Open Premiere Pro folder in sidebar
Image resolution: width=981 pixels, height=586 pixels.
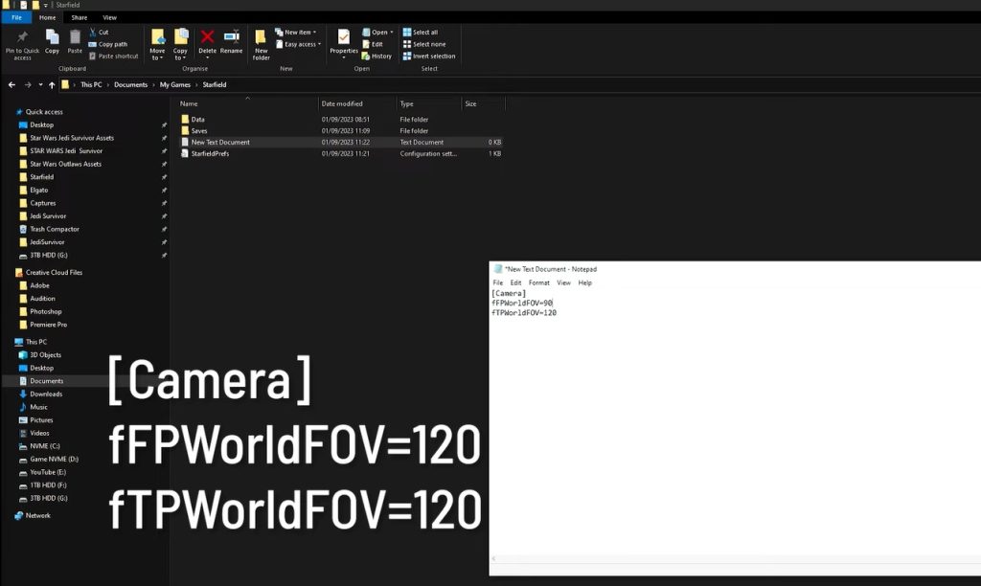46,325
